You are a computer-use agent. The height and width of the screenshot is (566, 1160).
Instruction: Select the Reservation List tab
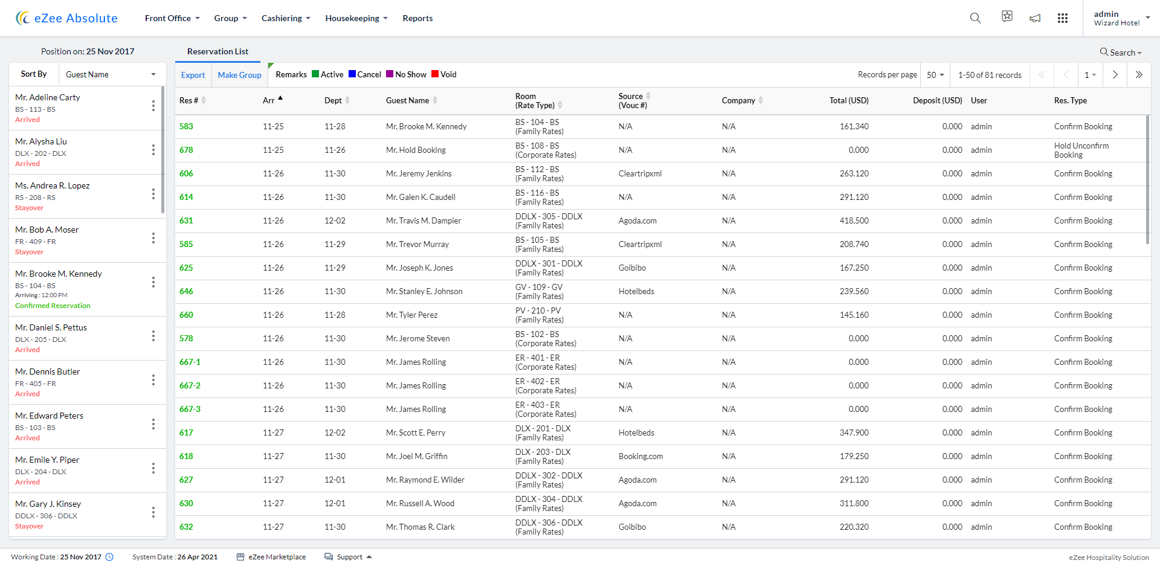click(x=217, y=51)
